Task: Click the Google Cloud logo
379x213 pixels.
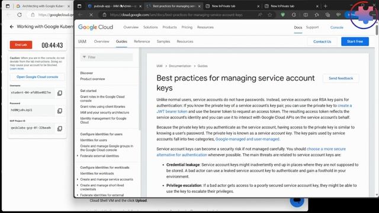Action: 95,27
